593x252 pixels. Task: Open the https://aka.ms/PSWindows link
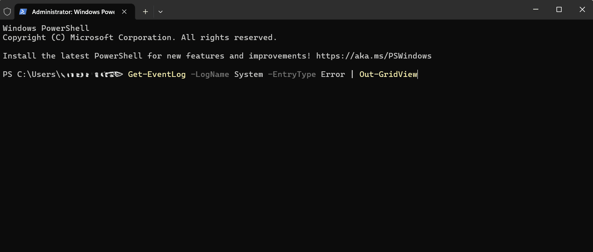click(374, 56)
